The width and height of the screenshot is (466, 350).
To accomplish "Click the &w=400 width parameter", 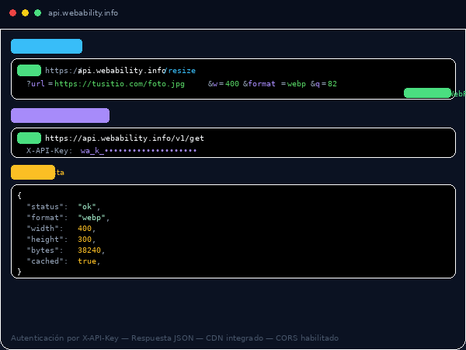I will (x=224, y=84).
